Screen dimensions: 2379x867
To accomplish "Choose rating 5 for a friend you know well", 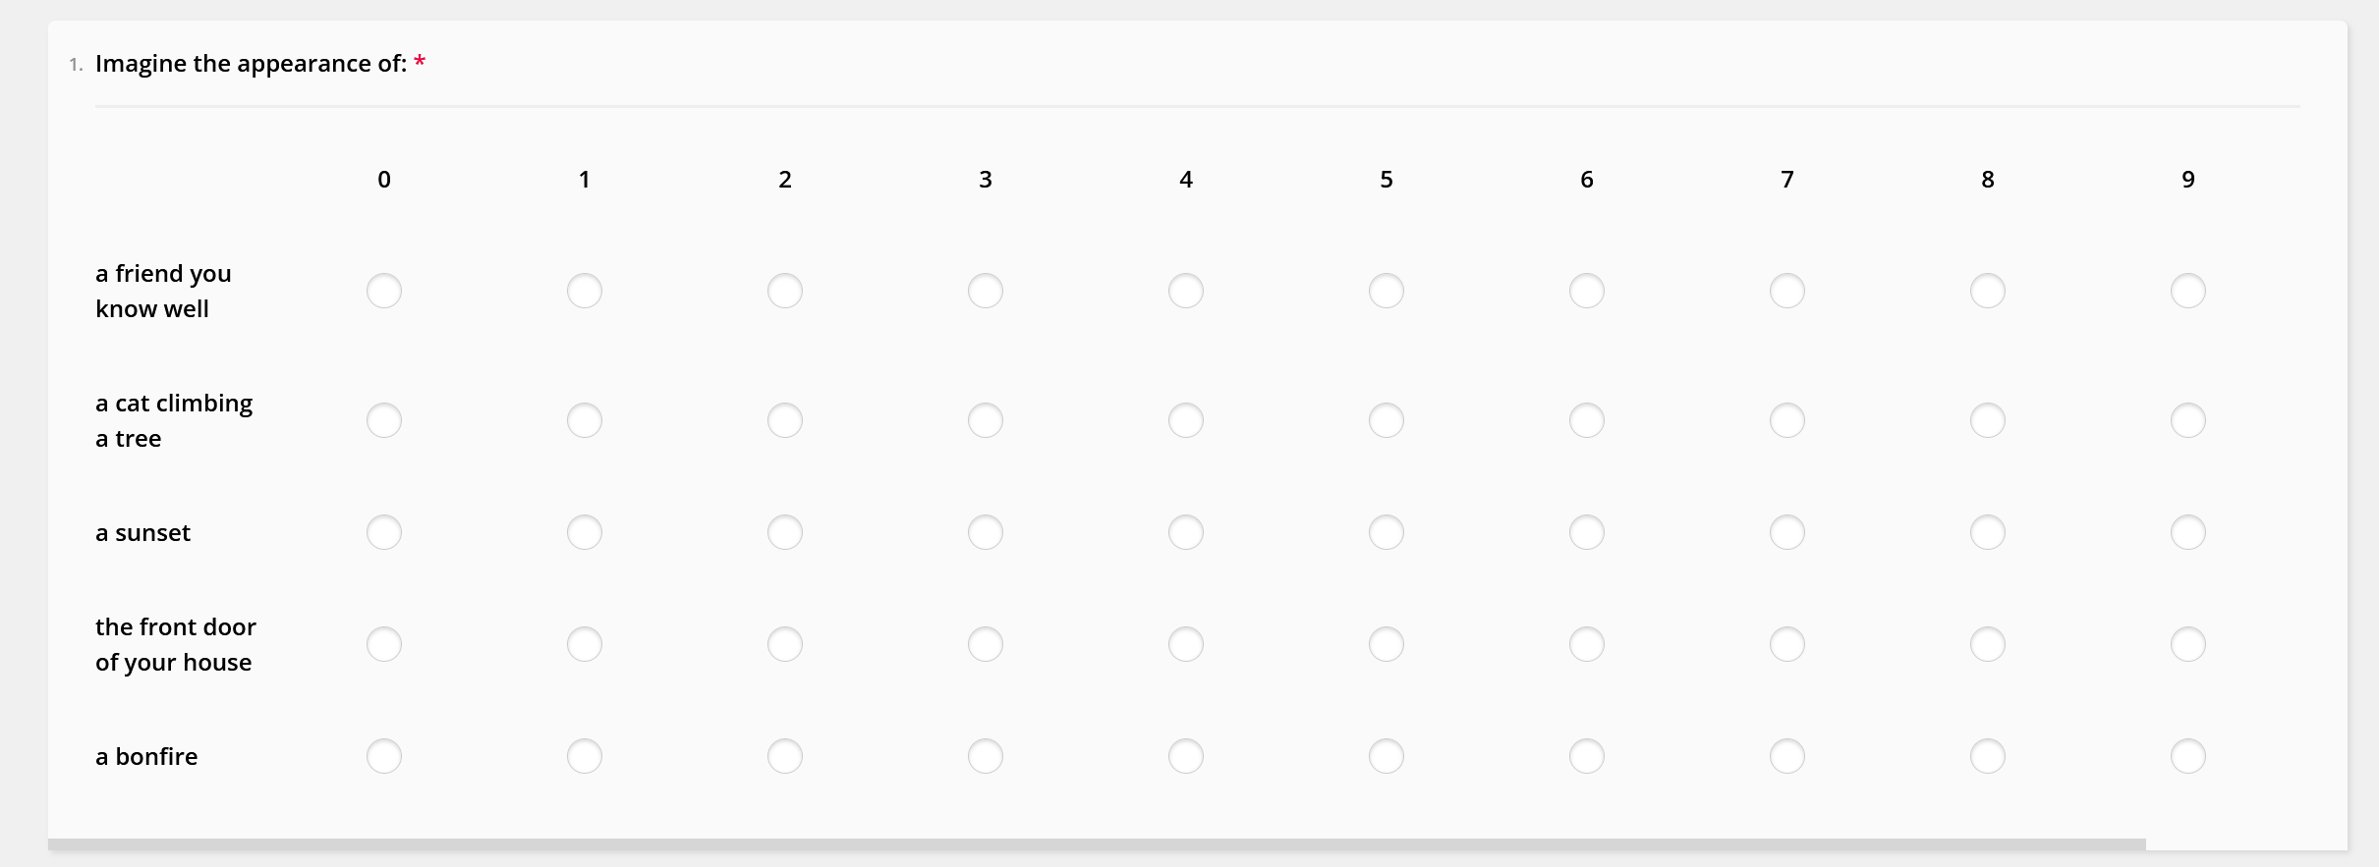I will pyautogui.click(x=1387, y=291).
